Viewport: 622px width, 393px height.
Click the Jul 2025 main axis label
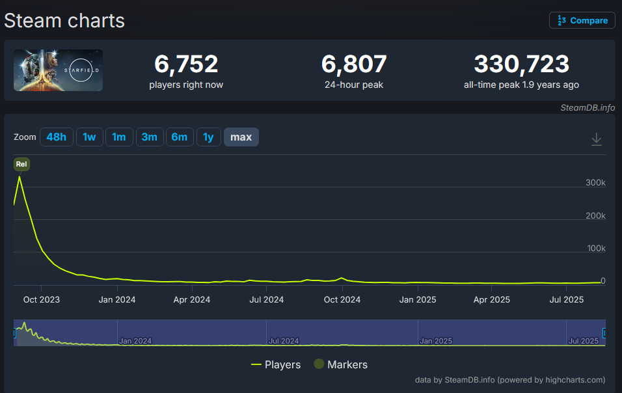[567, 300]
